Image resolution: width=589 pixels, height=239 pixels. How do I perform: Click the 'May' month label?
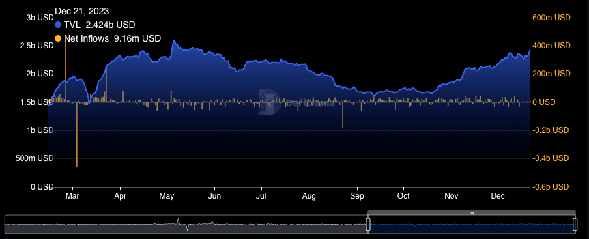[166, 196]
